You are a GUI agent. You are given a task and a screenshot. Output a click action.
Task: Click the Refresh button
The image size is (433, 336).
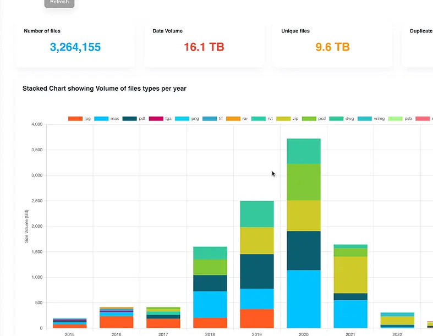59,3
